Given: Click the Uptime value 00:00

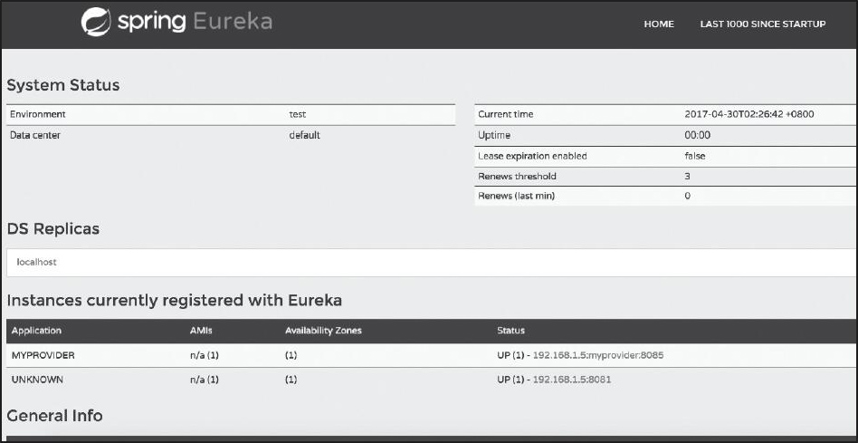Looking at the screenshot, I should pyautogui.click(x=698, y=136).
